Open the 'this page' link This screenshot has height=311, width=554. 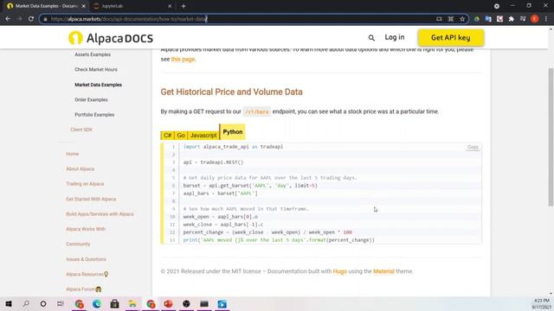point(183,60)
